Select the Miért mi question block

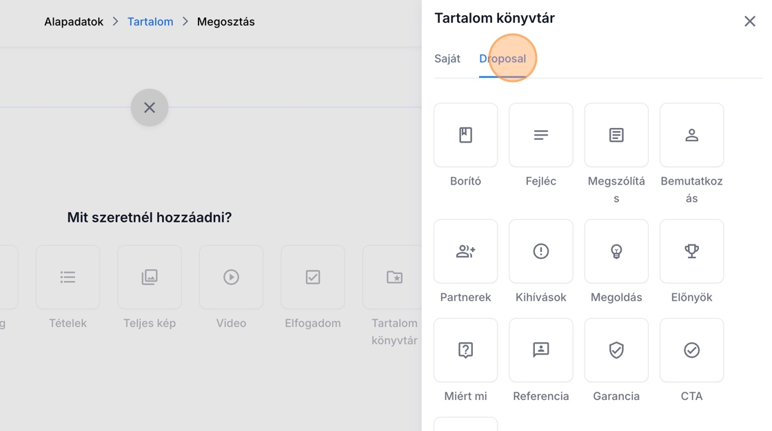coord(465,350)
